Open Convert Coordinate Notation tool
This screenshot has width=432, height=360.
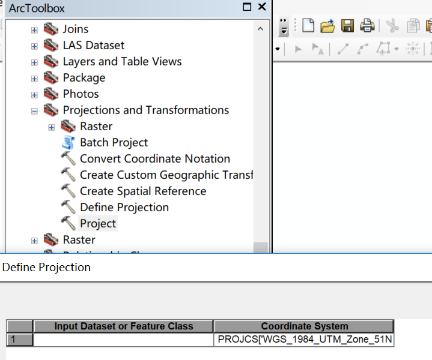coord(155,159)
